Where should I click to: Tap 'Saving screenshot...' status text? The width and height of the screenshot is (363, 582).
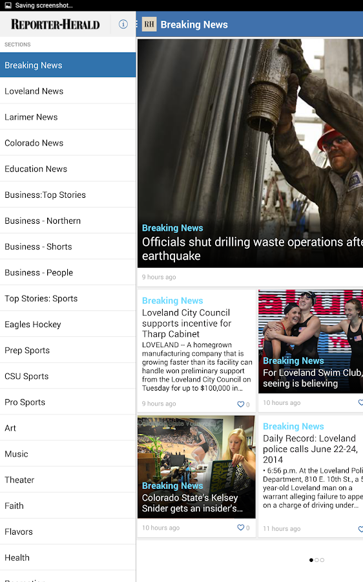[44, 5]
